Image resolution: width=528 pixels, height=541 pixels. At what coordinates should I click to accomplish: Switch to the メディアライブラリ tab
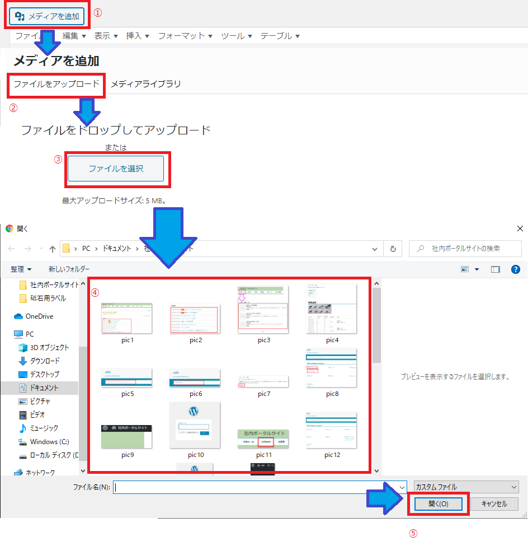point(146,84)
